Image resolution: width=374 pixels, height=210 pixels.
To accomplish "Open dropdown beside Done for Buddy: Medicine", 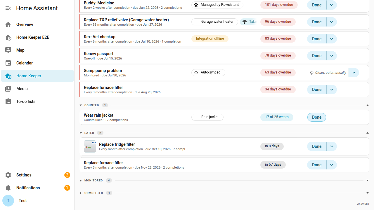I will click(x=332, y=5).
